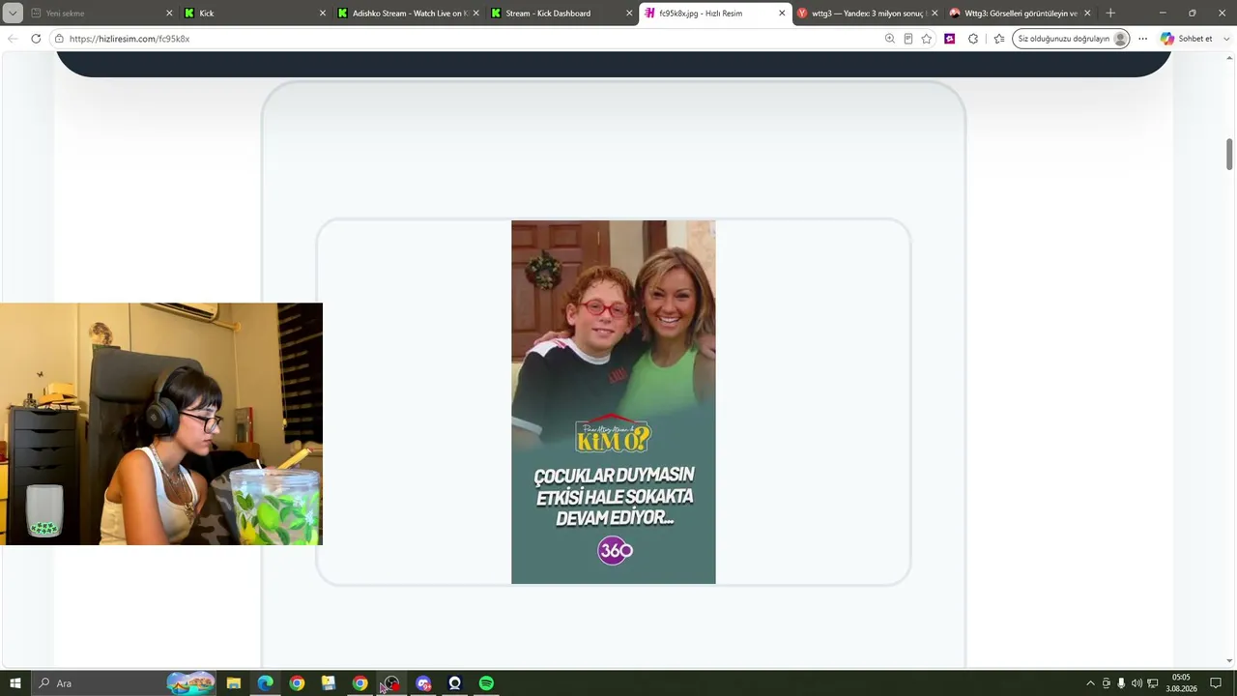
Task: Open the Extensions puzzle menu
Action: coord(973,39)
